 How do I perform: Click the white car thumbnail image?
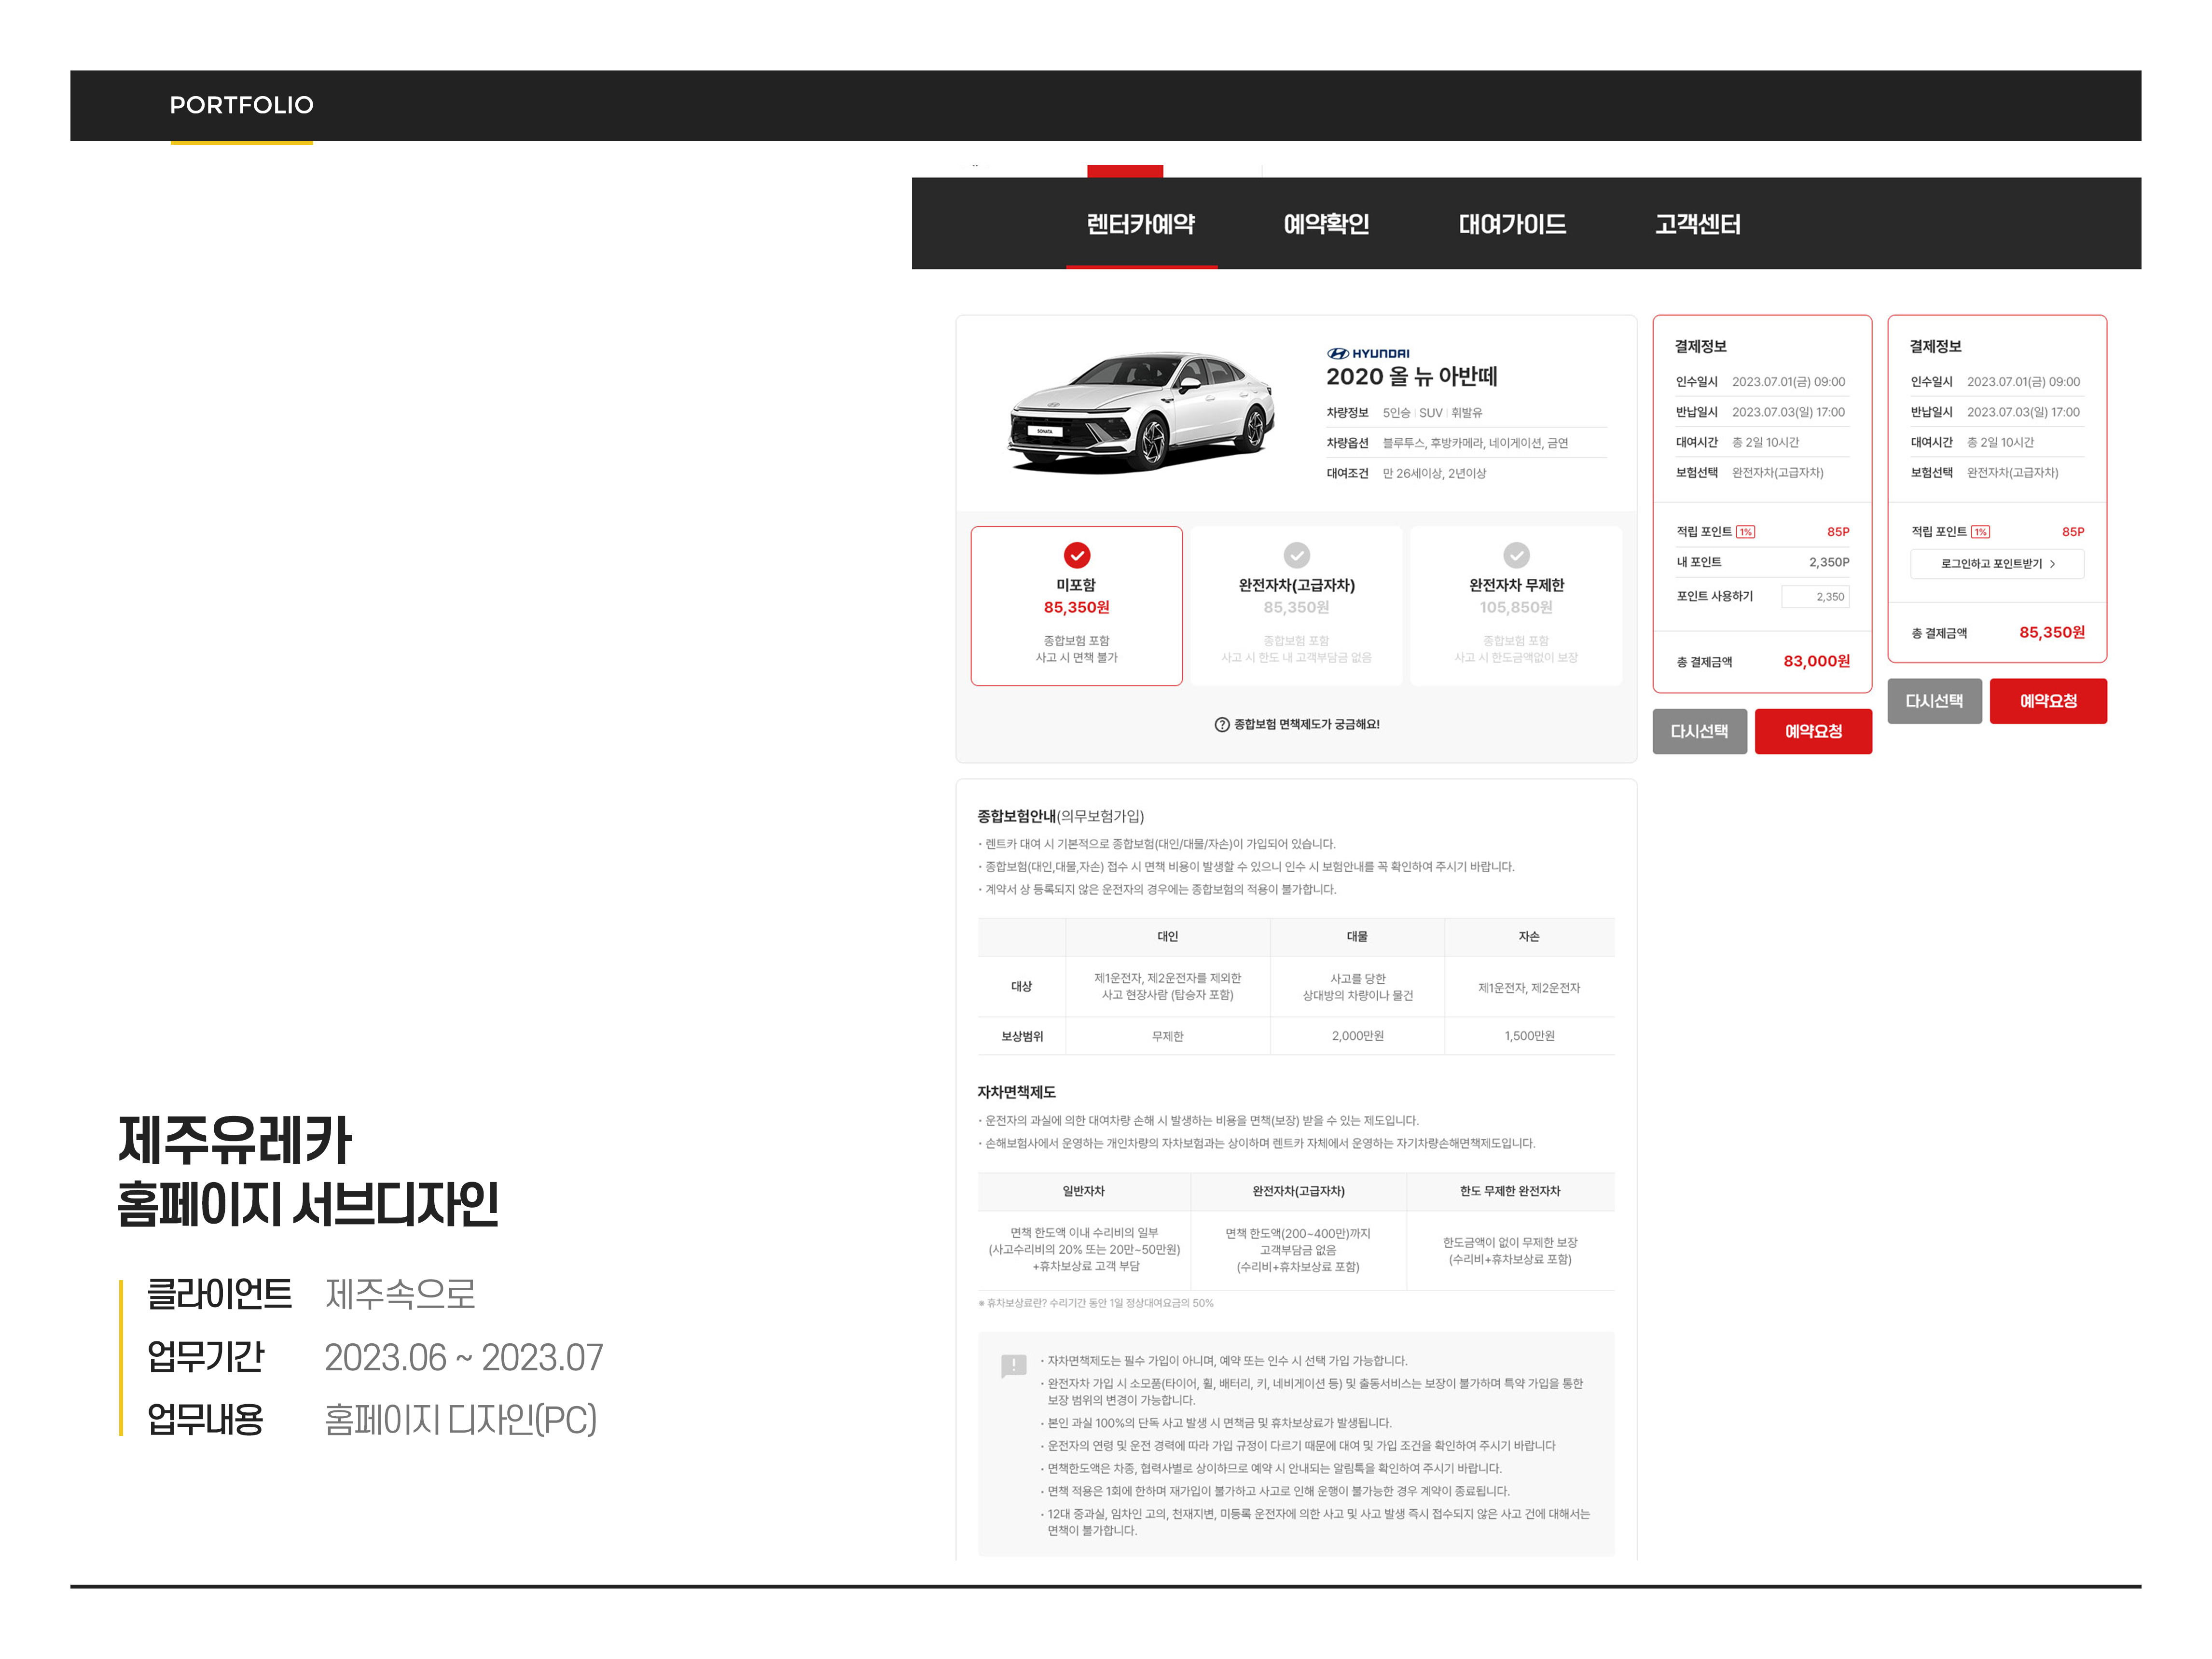1142,411
